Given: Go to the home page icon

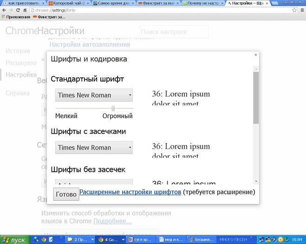Looking at the screenshot, I should coord(25,10).
